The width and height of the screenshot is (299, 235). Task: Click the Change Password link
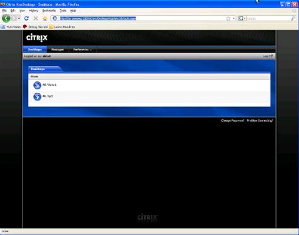click(232, 120)
